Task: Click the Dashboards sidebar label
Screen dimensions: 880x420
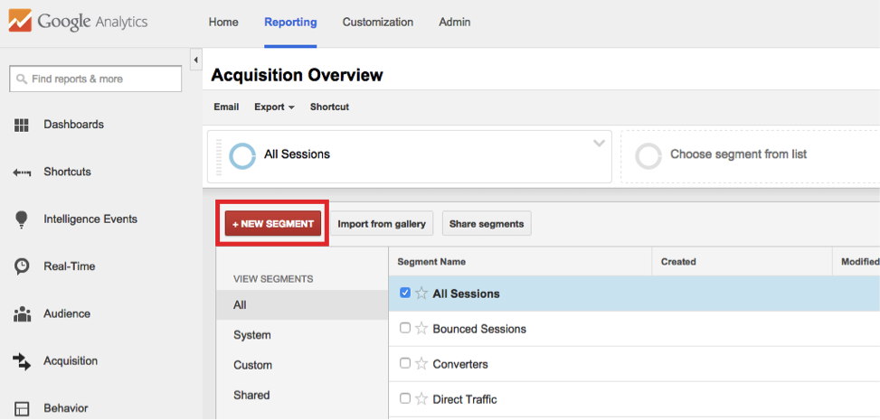Action: [73, 125]
